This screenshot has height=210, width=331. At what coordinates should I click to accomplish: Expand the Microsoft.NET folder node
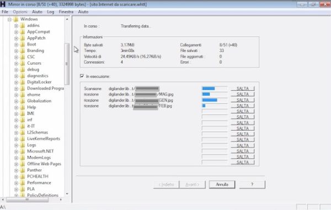click(x=16, y=151)
